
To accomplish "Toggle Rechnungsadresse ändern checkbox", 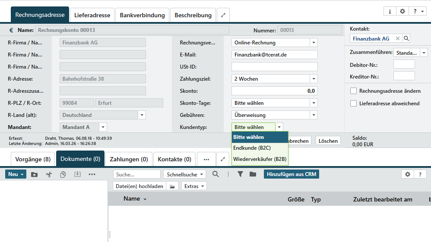I will point(354,91).
